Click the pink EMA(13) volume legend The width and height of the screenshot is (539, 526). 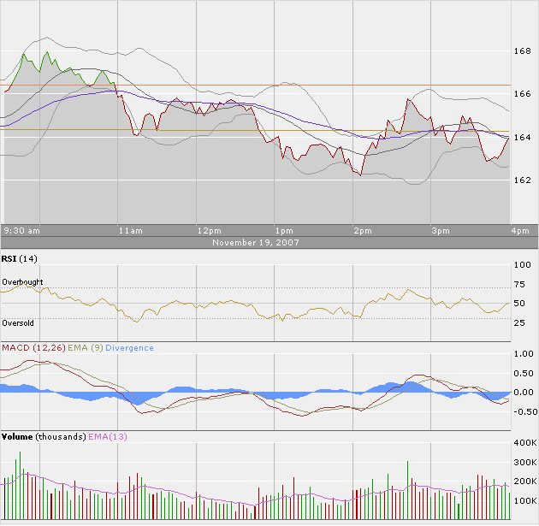(x=108, y=437)
